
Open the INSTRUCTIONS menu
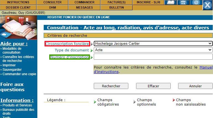tap(18, 2)
